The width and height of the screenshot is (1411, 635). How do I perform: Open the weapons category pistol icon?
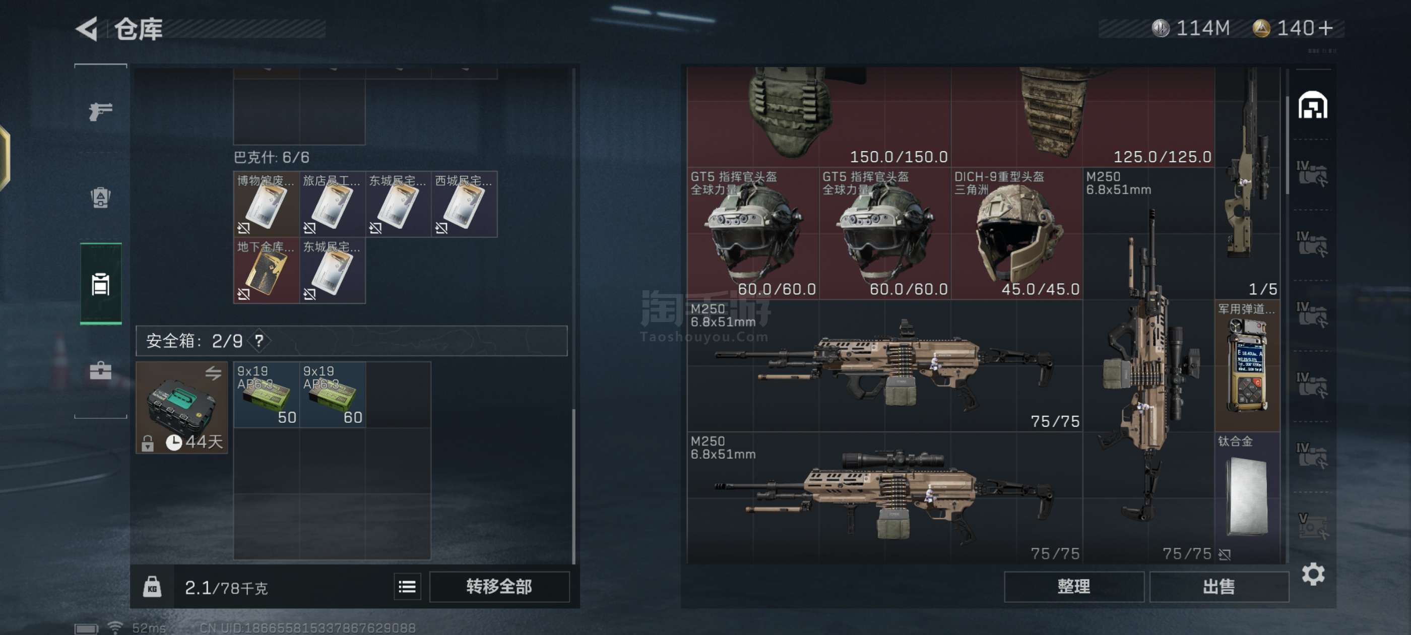pyautogui.click(x=100, y=111)
